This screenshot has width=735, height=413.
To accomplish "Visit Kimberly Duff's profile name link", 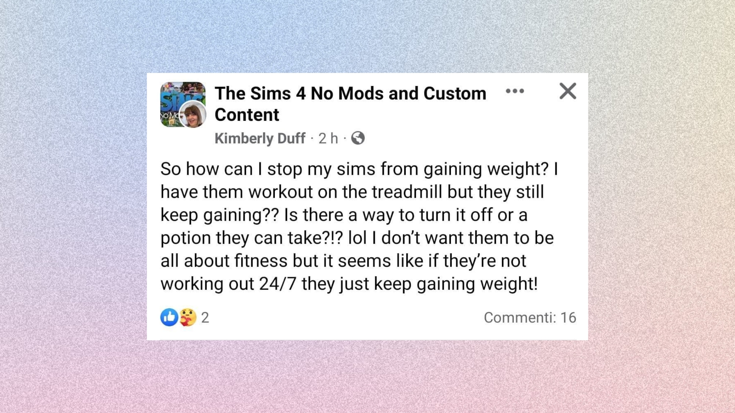I will (260, 138).
